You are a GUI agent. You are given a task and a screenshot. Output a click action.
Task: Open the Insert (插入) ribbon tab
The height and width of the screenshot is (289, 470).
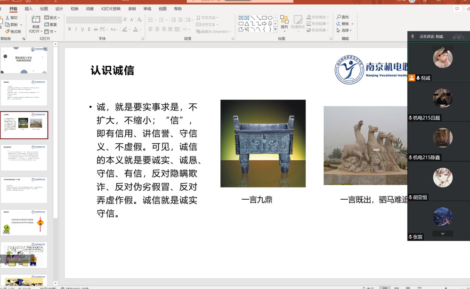tap(28, 9)
